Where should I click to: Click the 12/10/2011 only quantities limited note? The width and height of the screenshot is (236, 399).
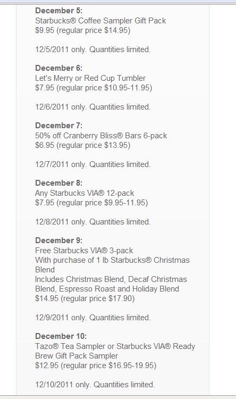click(95, 385)
